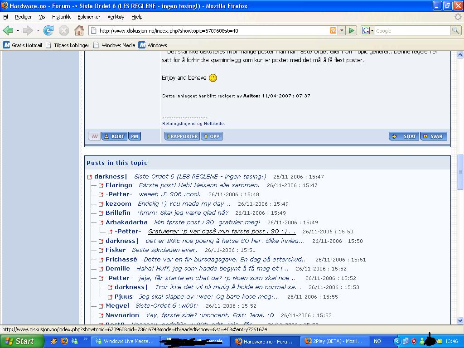Click the page scrollbar up arrow

(x=460, y=54)
